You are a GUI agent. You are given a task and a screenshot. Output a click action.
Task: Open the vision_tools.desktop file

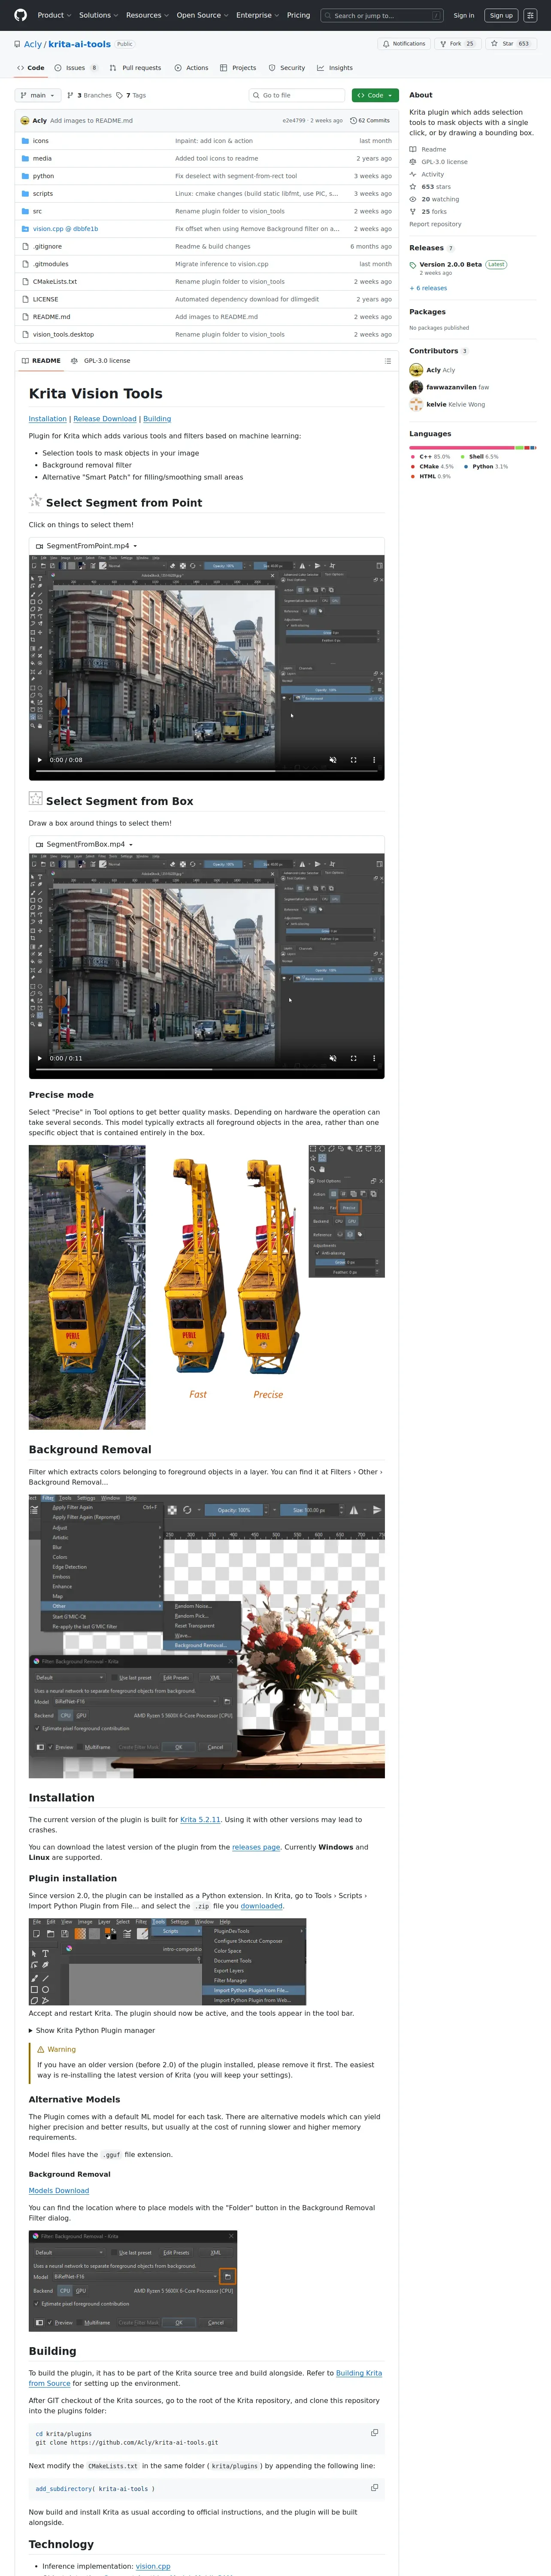(x=63, y=334)
